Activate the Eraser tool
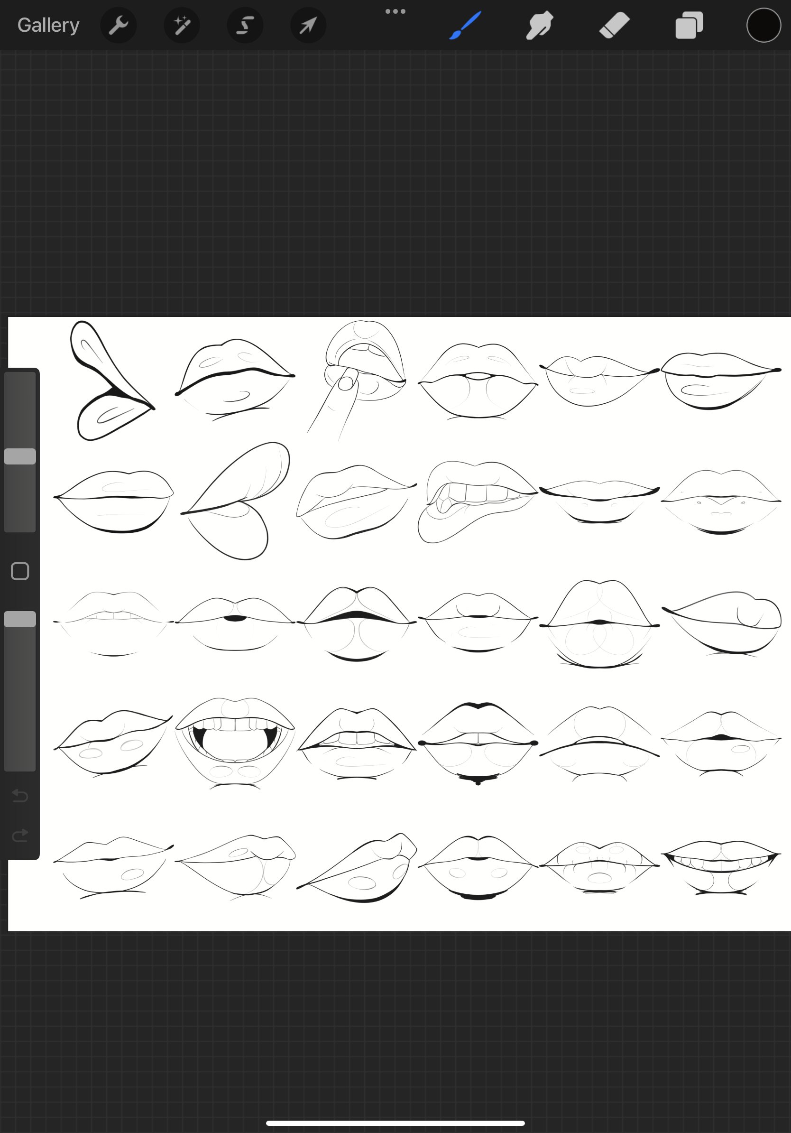This screenshot has height=1133, width=791. [613, 25]
